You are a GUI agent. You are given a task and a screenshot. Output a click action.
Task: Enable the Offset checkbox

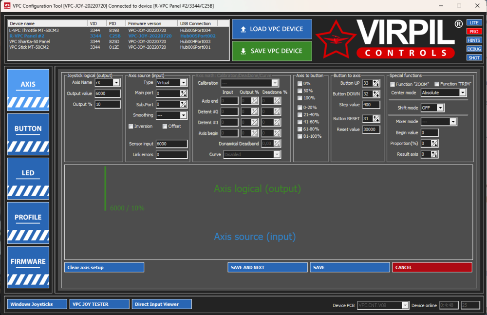point(165,127)
